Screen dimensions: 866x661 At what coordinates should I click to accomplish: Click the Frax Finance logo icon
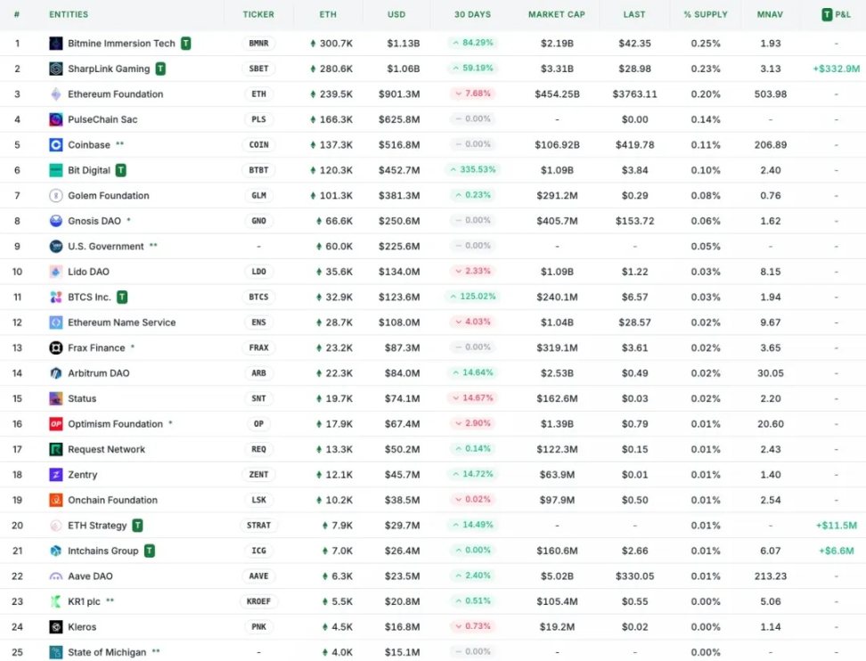click(x=56, y=348)
